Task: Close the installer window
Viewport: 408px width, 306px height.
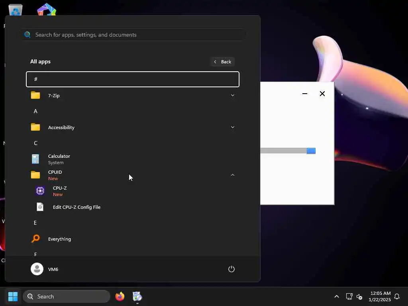Action: click(322, 94)
